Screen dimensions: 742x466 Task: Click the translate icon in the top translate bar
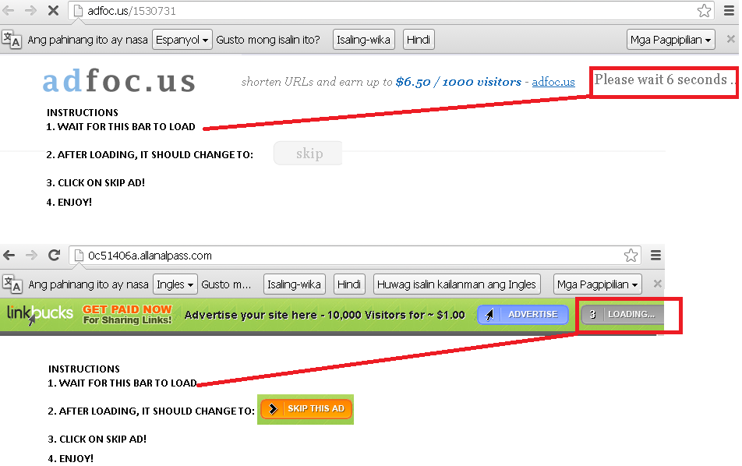(x=12, y=39)
